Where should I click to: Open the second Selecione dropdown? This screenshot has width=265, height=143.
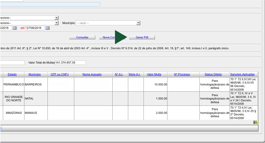tap(56, 23)
